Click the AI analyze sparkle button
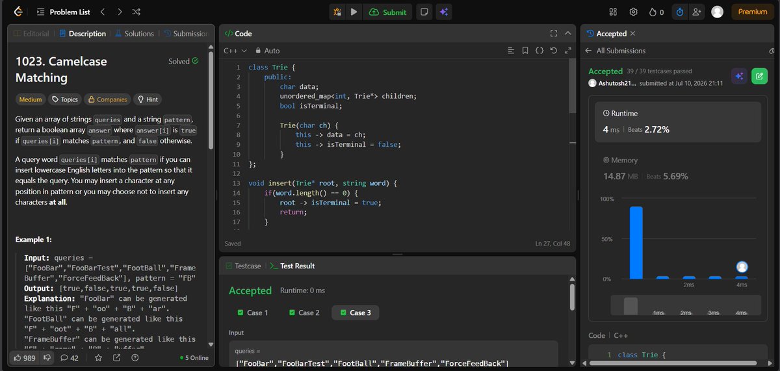 (x=739, y=76)
